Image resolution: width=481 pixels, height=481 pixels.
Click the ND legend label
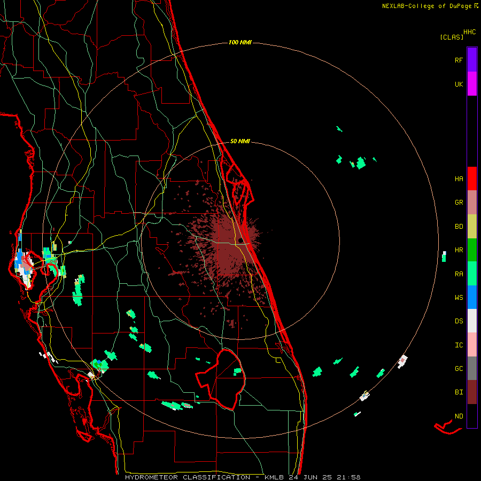[x=459, y=416]
